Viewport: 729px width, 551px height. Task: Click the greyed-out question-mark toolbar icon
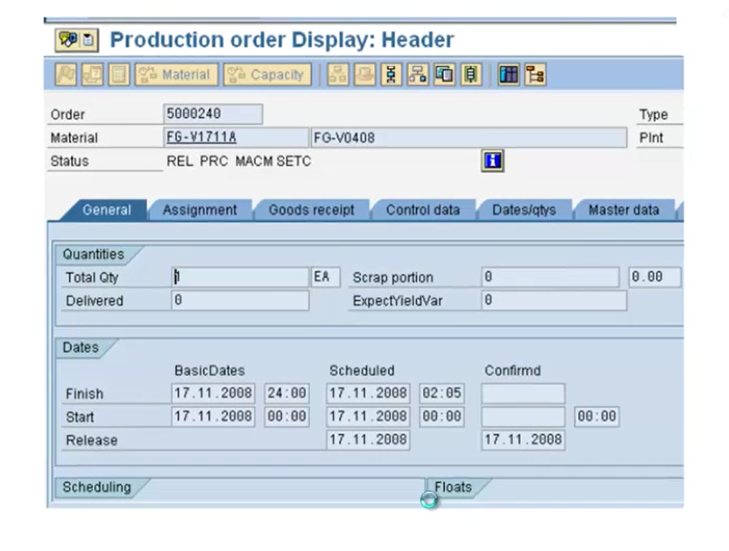point(93,75)
